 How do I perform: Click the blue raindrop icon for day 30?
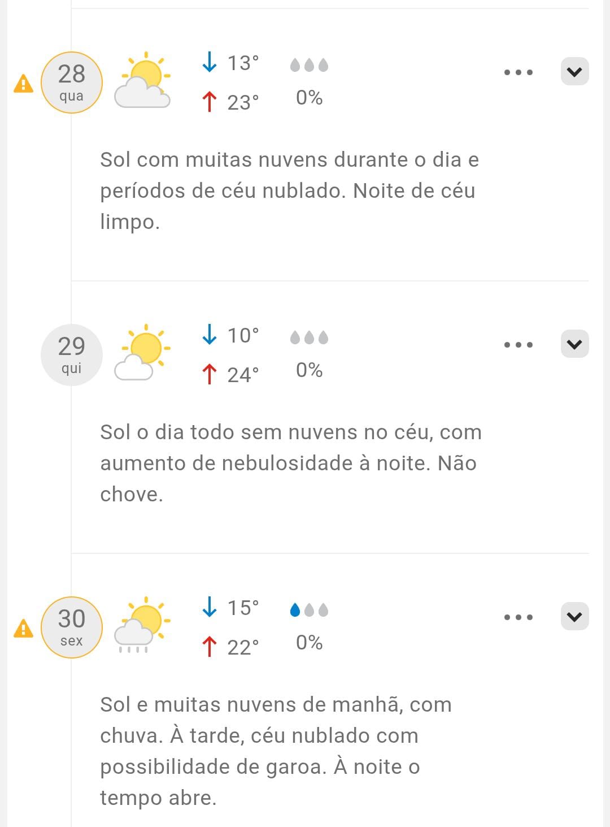click(295, 610)
